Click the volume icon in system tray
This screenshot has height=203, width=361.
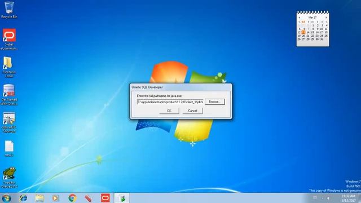point(328,198)
